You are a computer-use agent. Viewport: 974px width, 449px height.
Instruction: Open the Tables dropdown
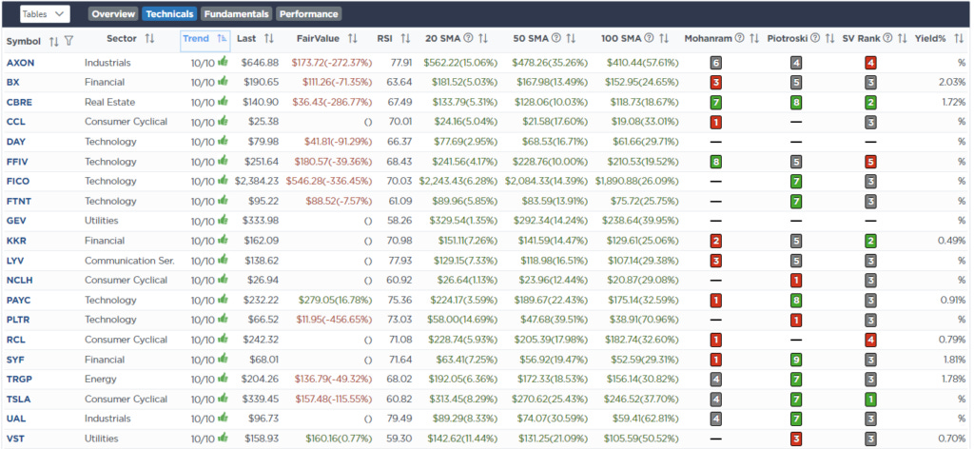tap(45, 13)
